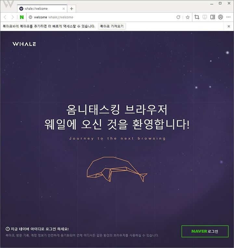
Task: Open a new tab with plus button
Action: [71, 8]
